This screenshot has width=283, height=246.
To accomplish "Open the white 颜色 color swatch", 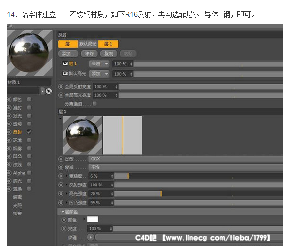I will (93, 219).
